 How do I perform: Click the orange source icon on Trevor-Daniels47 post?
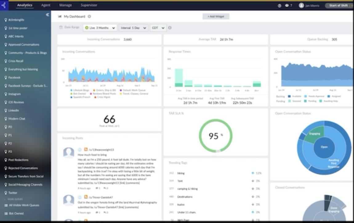[86, 197]
